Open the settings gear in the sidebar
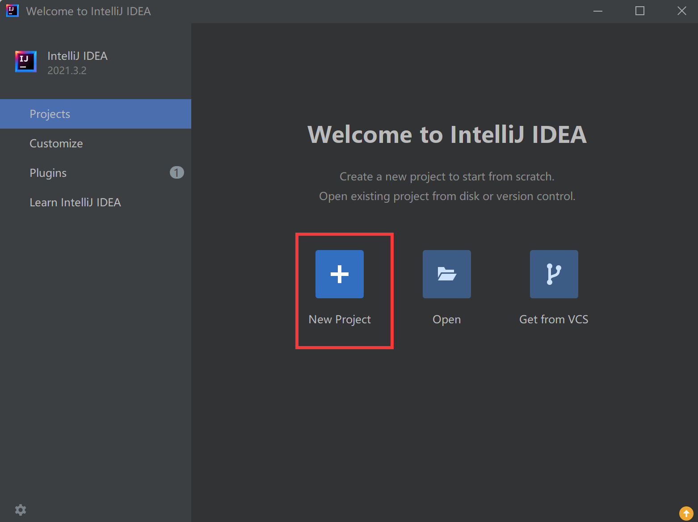Image resolution: width=698 pixels, height=522 pixels. coord(21,510)
